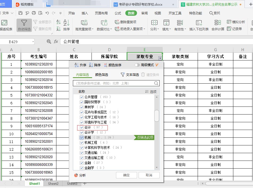This screenshot has width=253, height=188.
Task: Uncheck the 国际贸易学 checkbox
Action: (82, 102)
